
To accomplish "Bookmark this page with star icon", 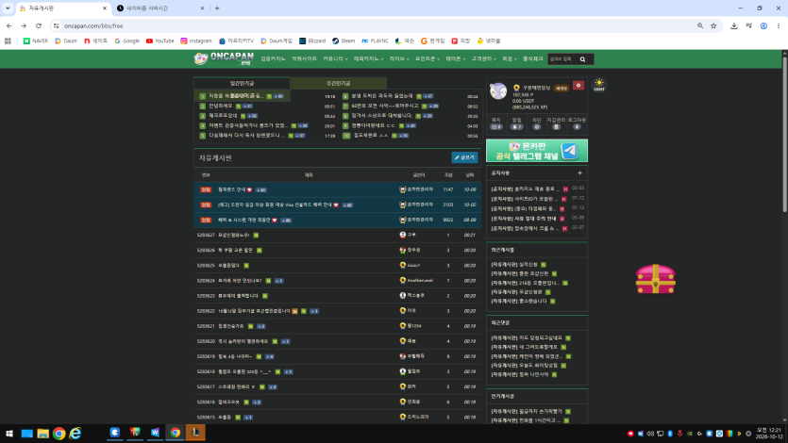I will (713, 25).
